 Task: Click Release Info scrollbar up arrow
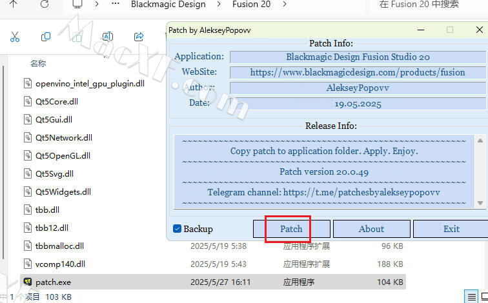(480, 140)
